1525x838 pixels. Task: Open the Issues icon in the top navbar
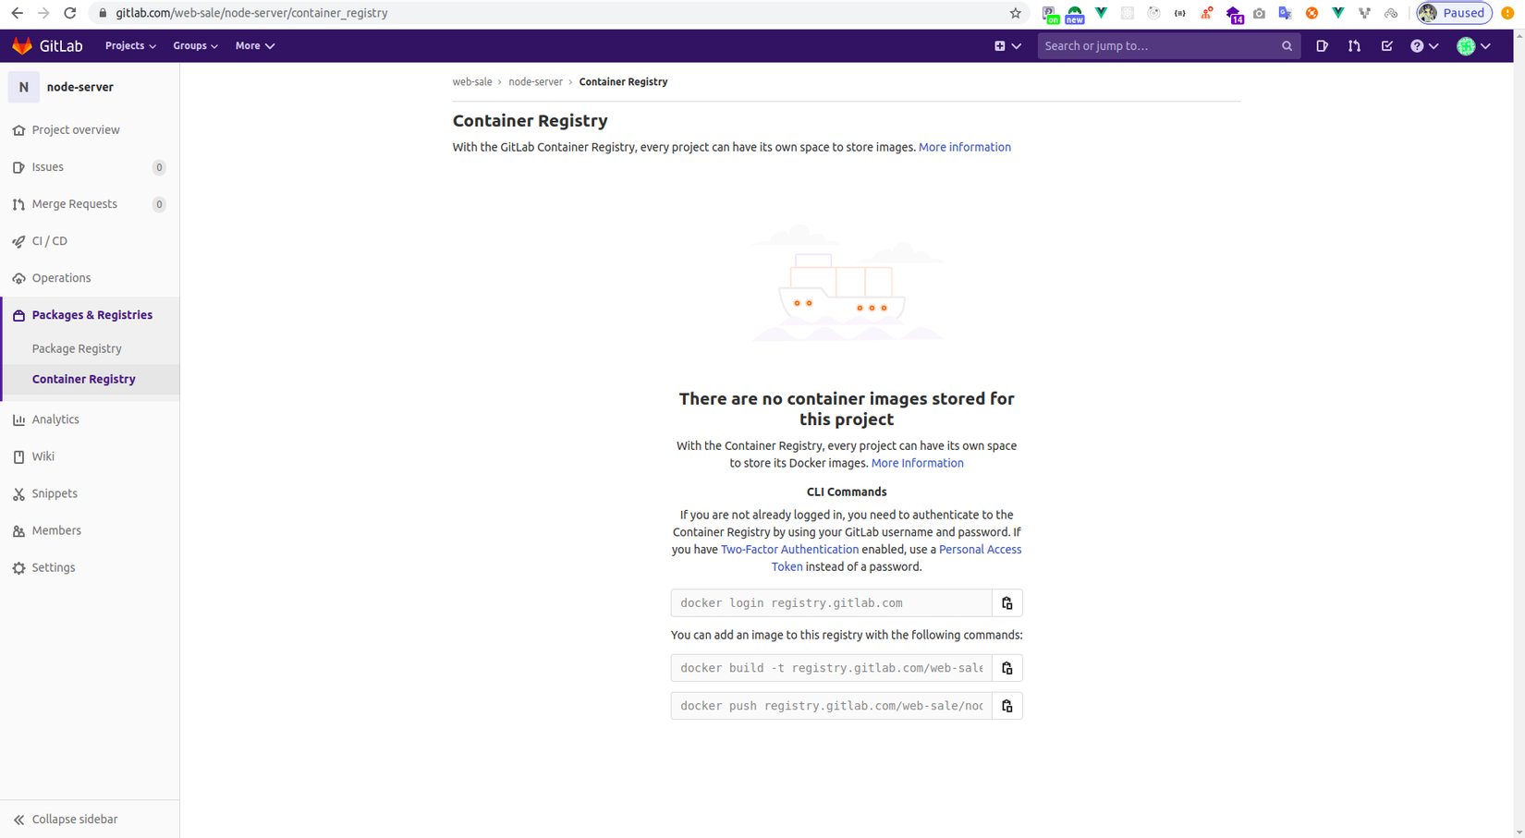point(1323,46)
